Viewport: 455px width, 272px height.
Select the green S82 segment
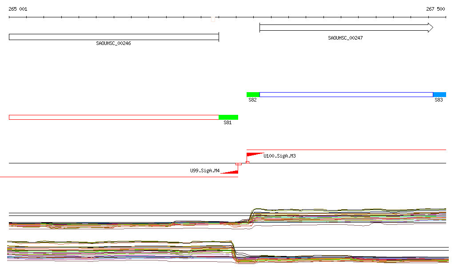pos(253,94)
